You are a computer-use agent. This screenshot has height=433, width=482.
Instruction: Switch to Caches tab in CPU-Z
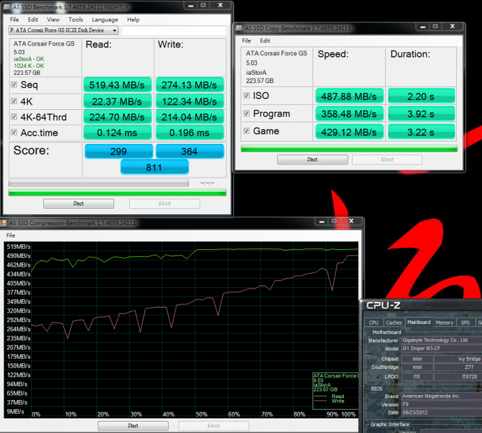(394, 322)
